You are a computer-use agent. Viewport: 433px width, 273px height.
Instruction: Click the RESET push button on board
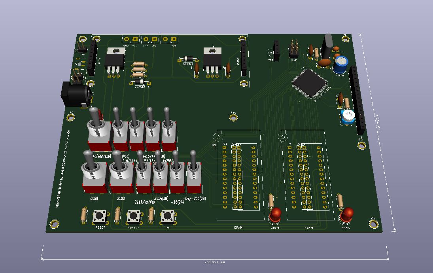100,217
